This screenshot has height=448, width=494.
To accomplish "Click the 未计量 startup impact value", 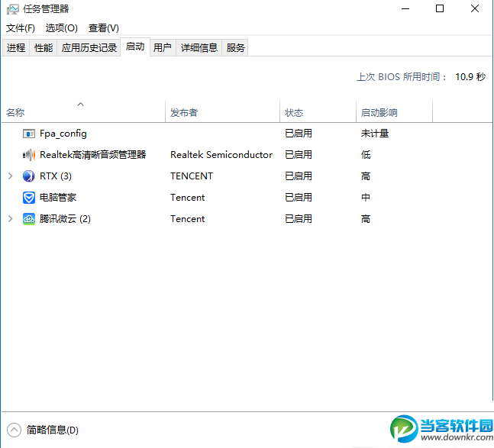I will click(375, 134).
